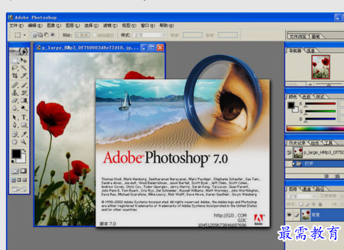344x250 pixels.
Task: Select the Gradient tool
Action: pyautogui.click(x=24, y=100)
